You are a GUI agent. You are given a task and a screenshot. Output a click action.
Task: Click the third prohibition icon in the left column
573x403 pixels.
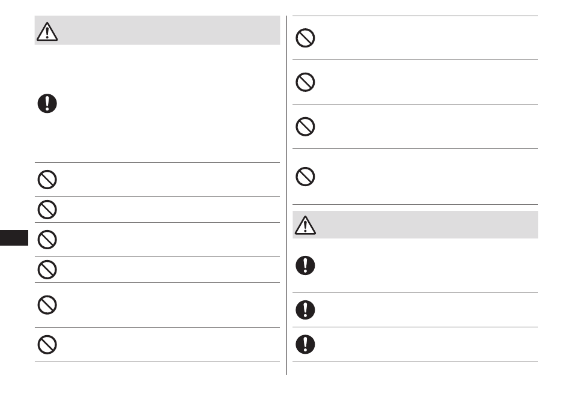47,240
